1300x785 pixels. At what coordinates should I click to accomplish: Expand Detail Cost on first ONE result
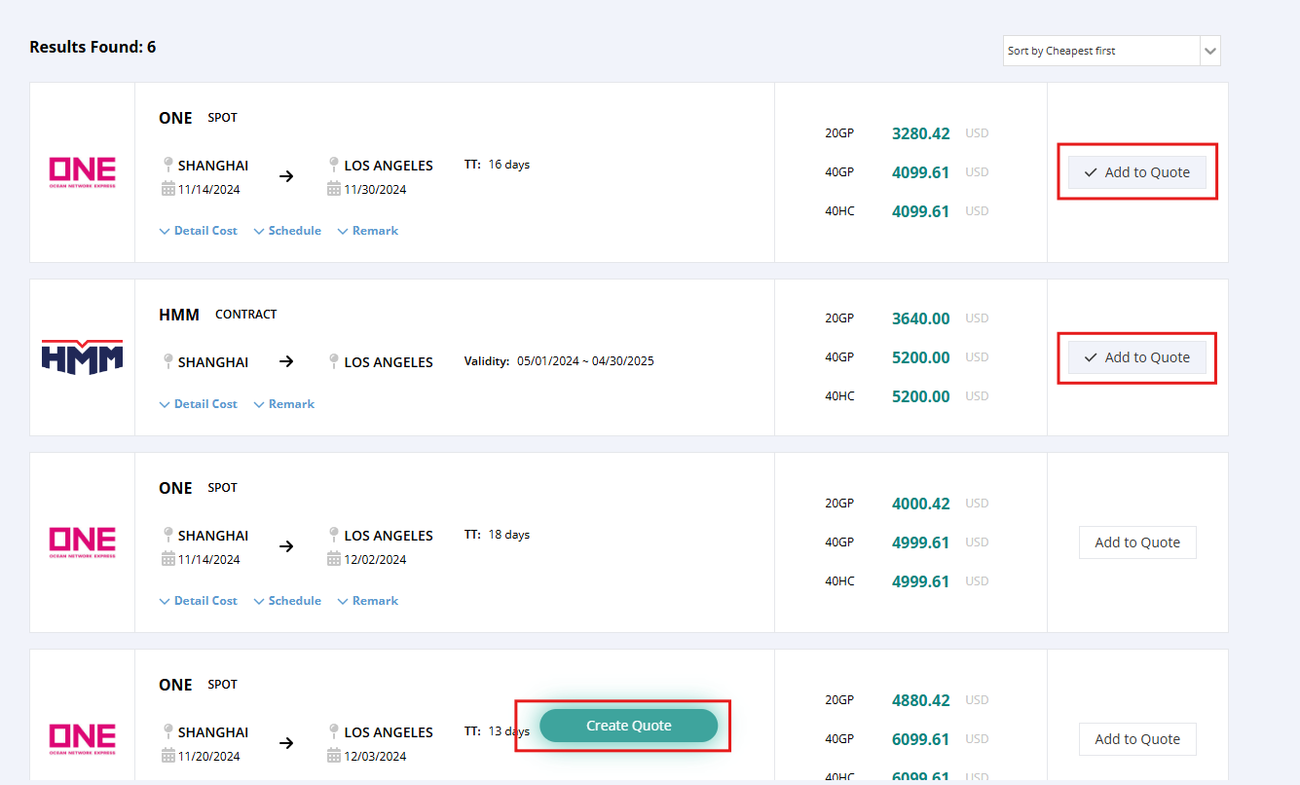coord(198,230)
